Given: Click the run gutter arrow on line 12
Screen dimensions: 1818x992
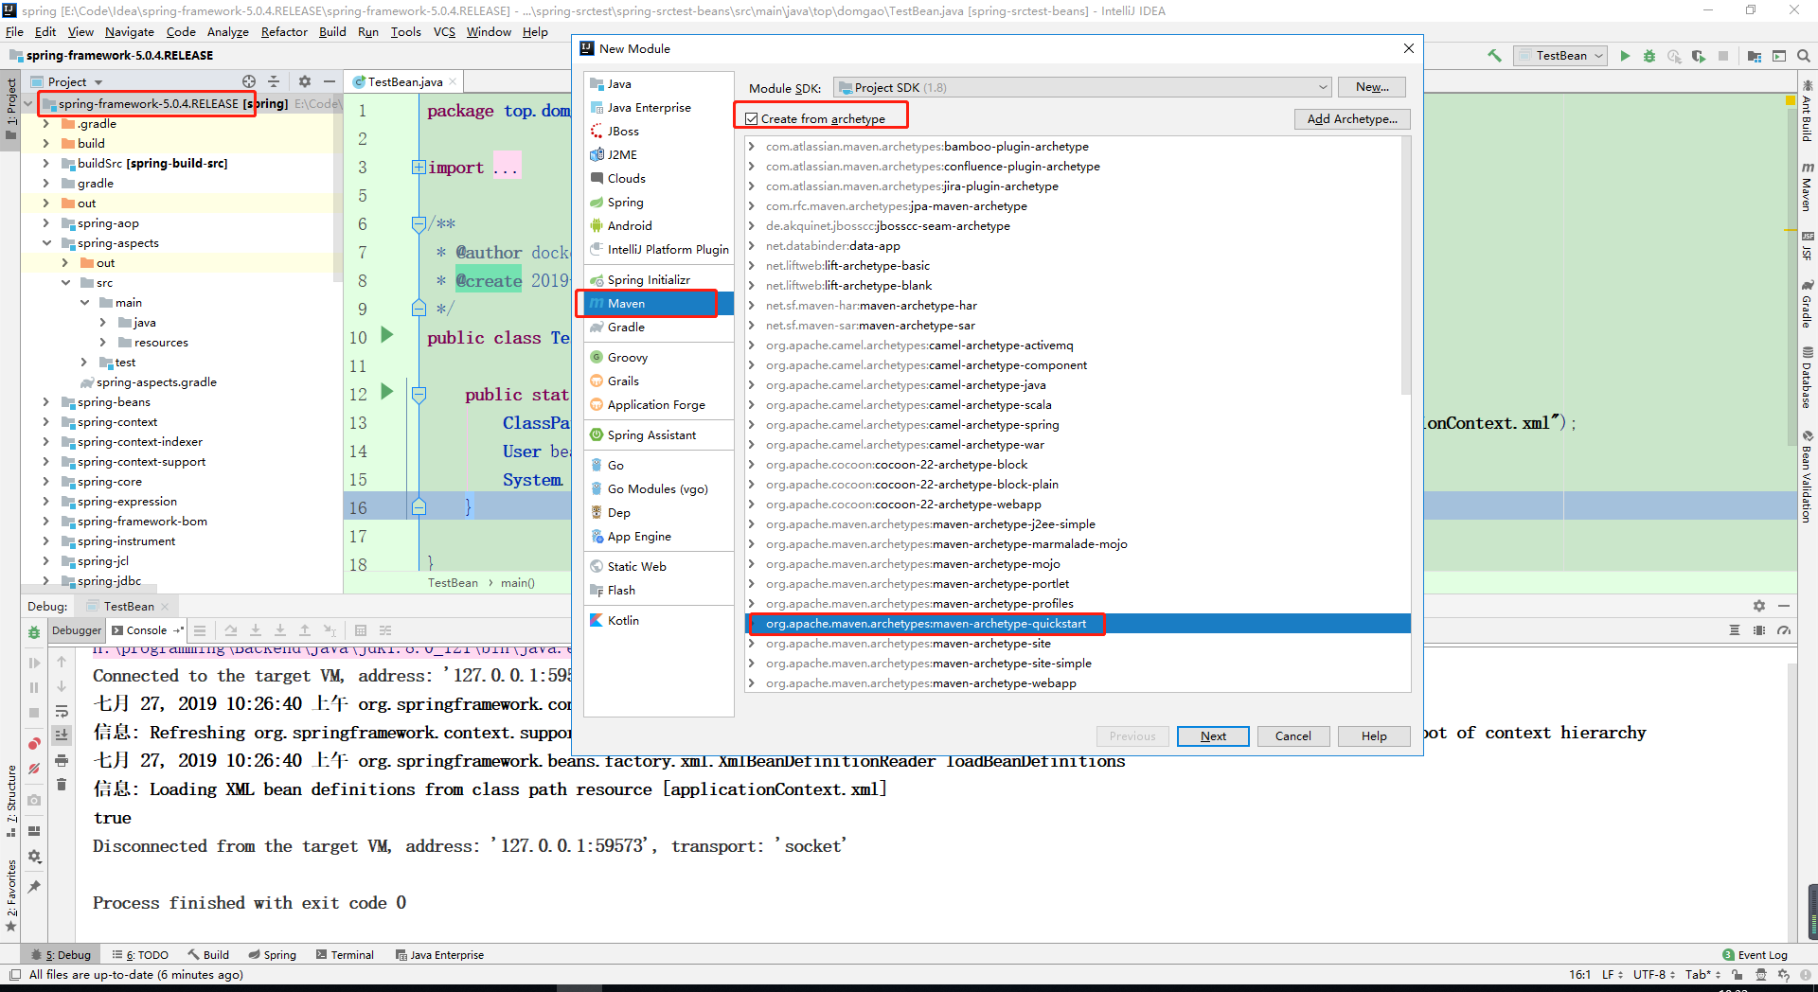Looking at the screenshot, I should [x=386, y=392].
